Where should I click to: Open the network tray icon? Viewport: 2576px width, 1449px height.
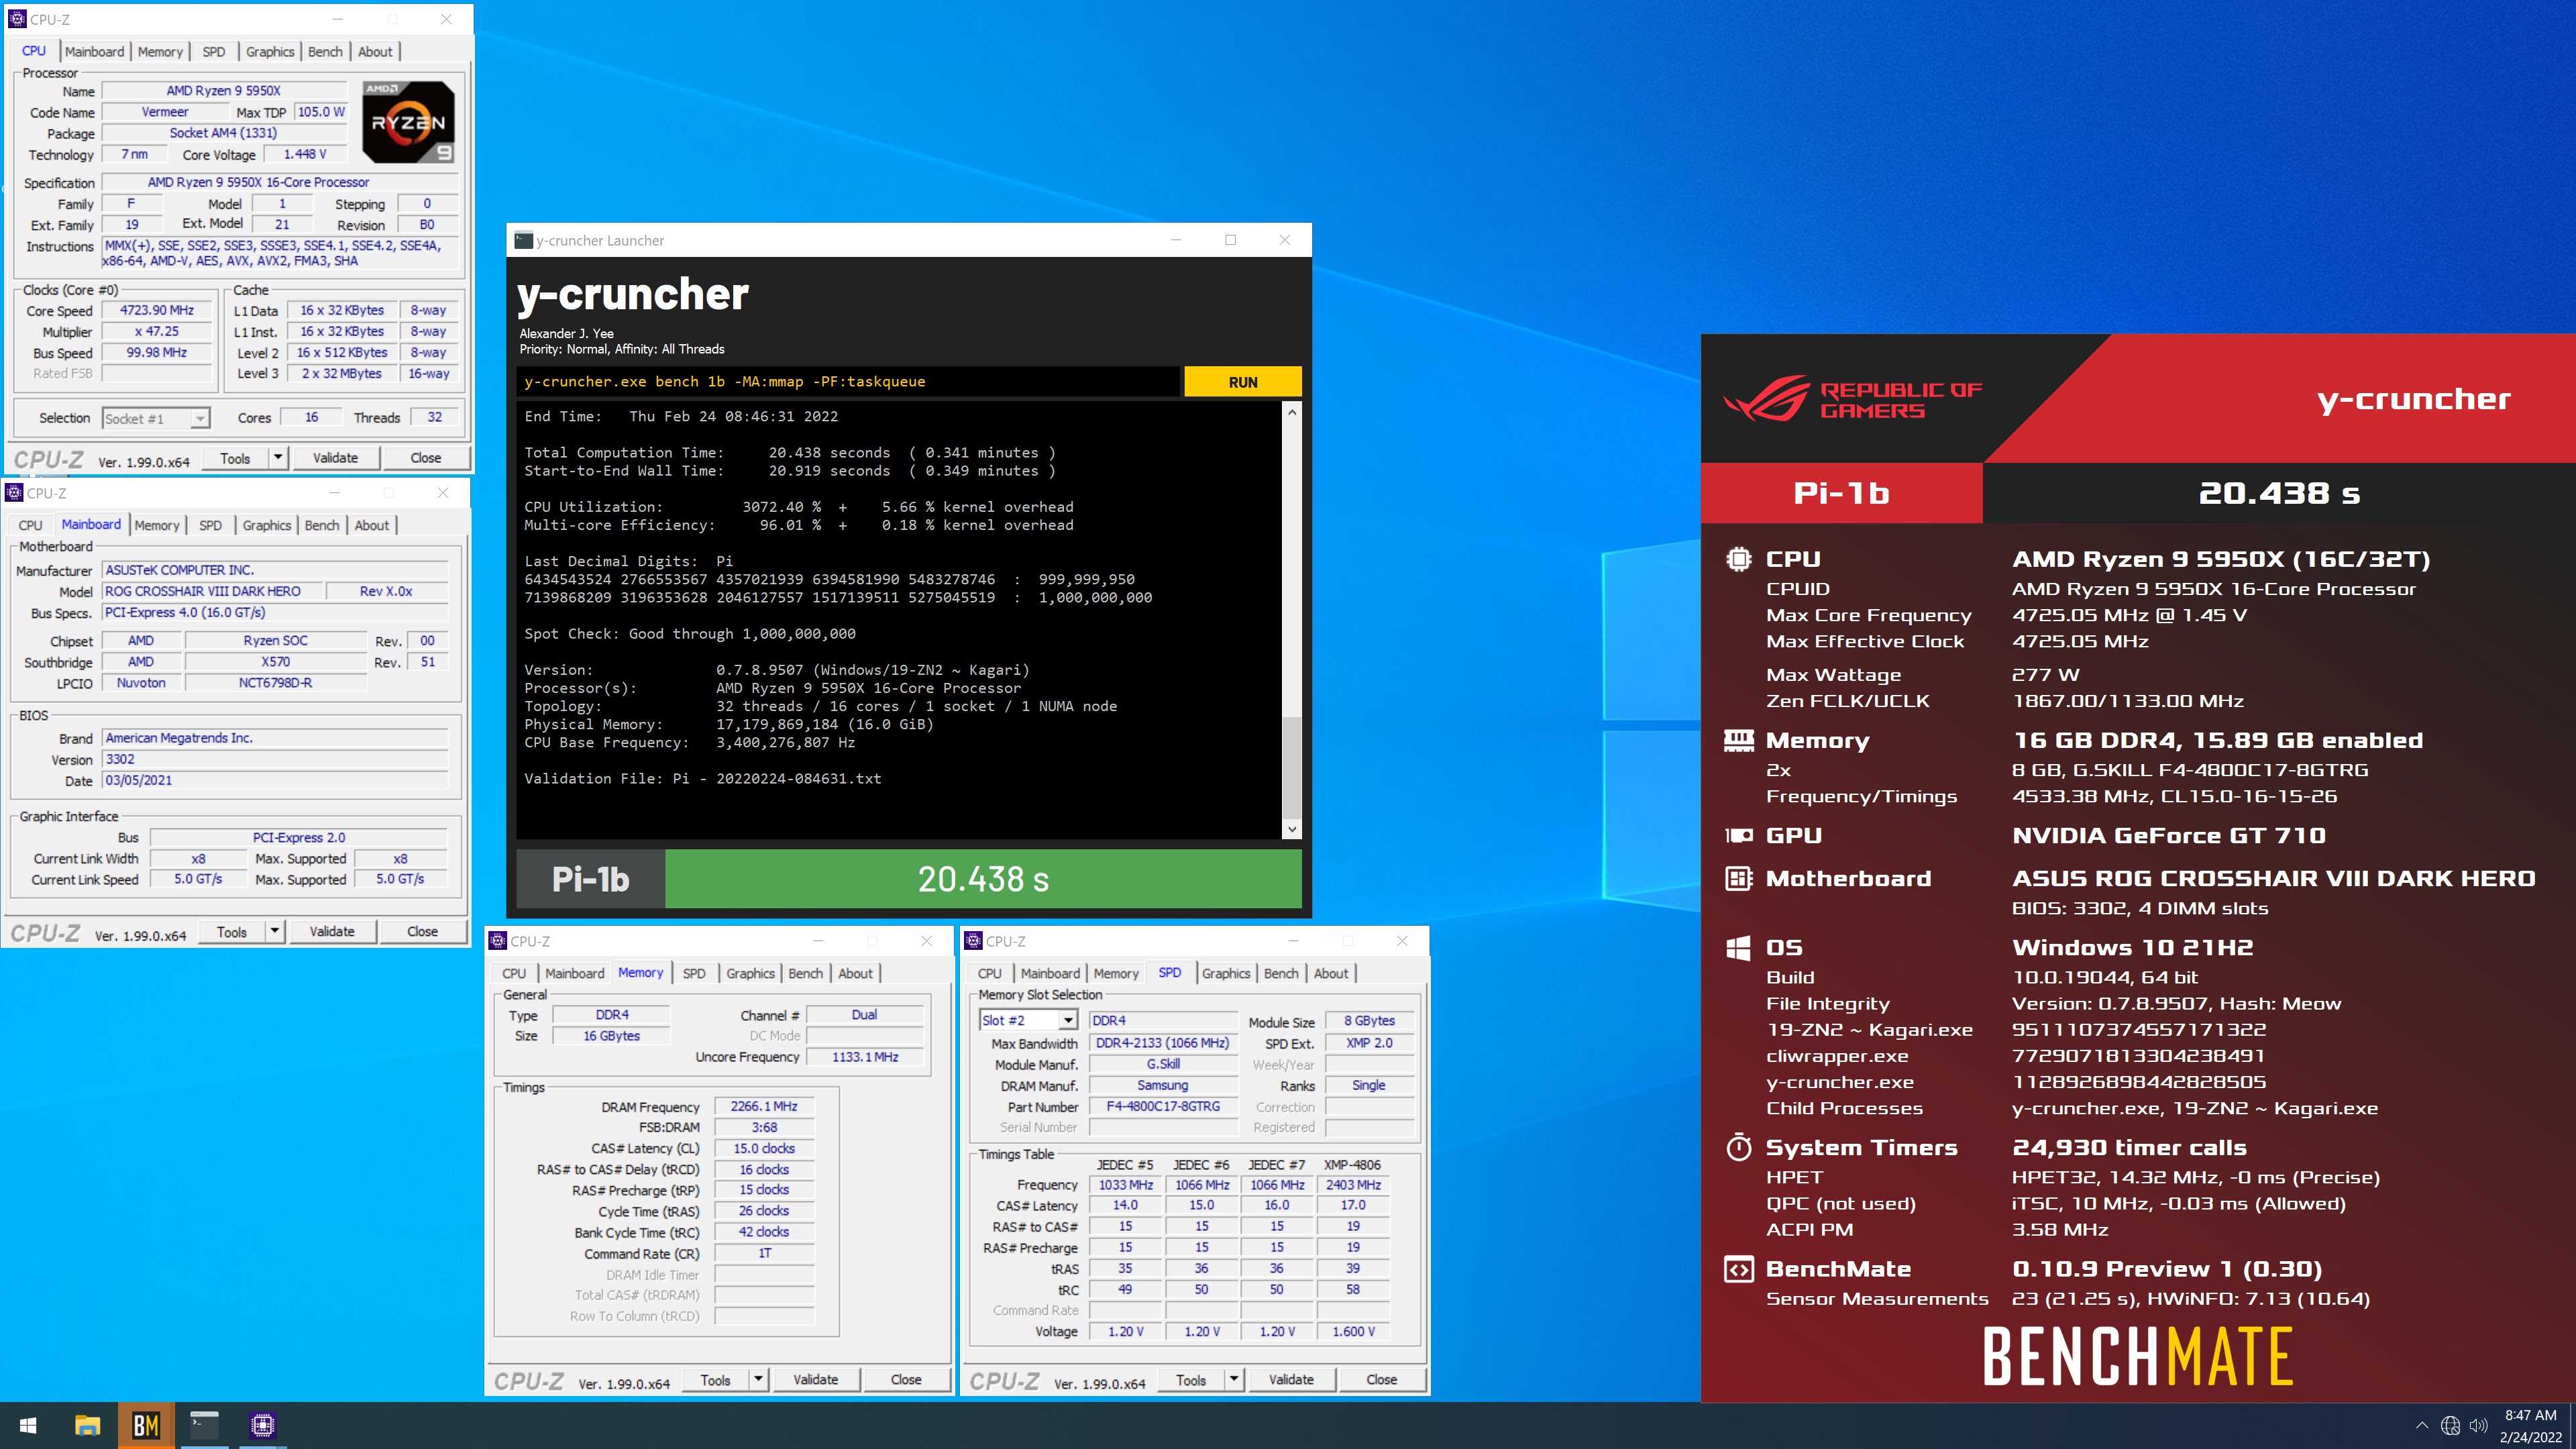2450,1425
